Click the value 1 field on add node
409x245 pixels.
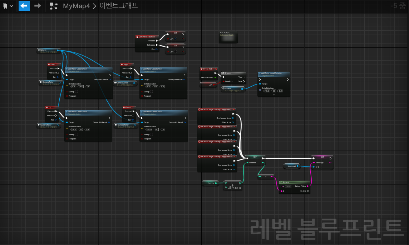click(x=229, y=187)
